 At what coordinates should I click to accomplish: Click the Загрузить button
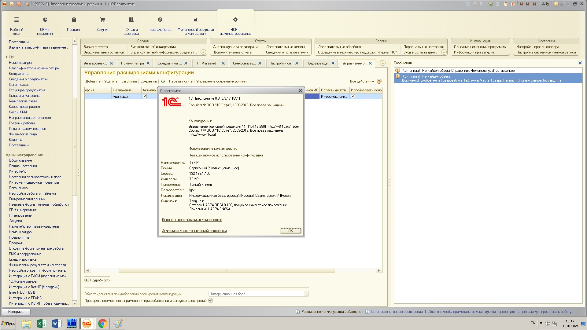(x=129, y=81)
